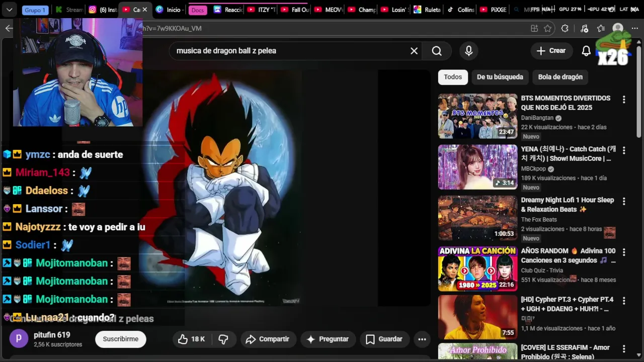Click the DaniBangtan channel name
The height and width of the screenshot is (362, 644).
(537, 118)
